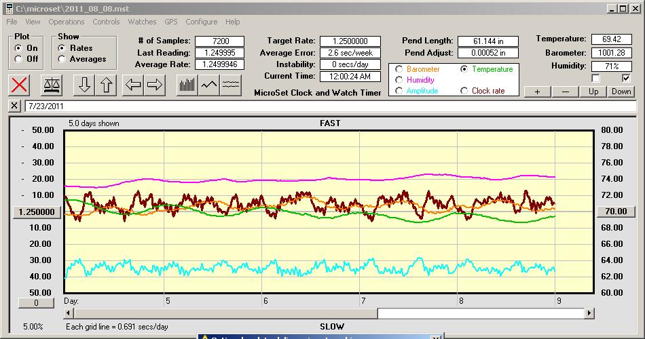Click the down arrow toolbar icon
Screen dimensions: 645x339
[x=84, y=85]
